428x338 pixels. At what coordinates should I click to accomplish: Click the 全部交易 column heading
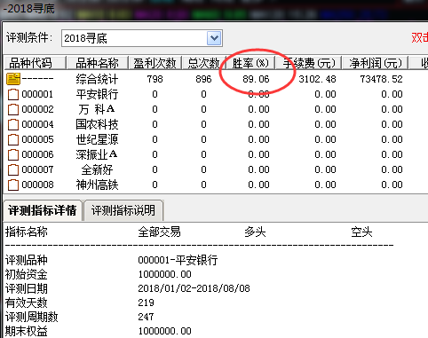pyautogui.click(x=159, y=232)
